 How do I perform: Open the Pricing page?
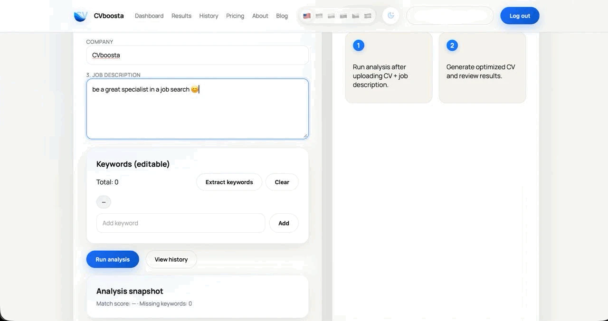click(x=235, y=16)
